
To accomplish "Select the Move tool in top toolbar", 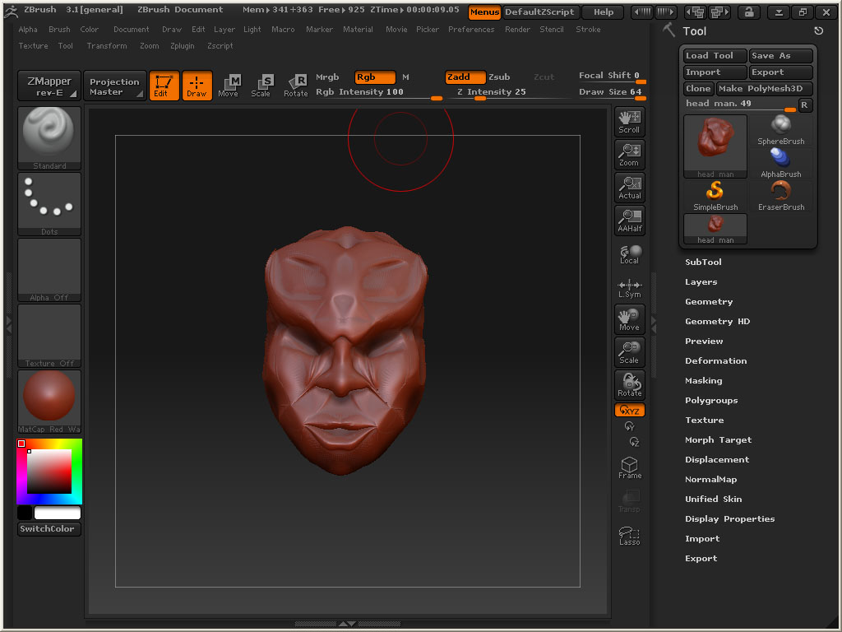I will click(x=229, y=85).
